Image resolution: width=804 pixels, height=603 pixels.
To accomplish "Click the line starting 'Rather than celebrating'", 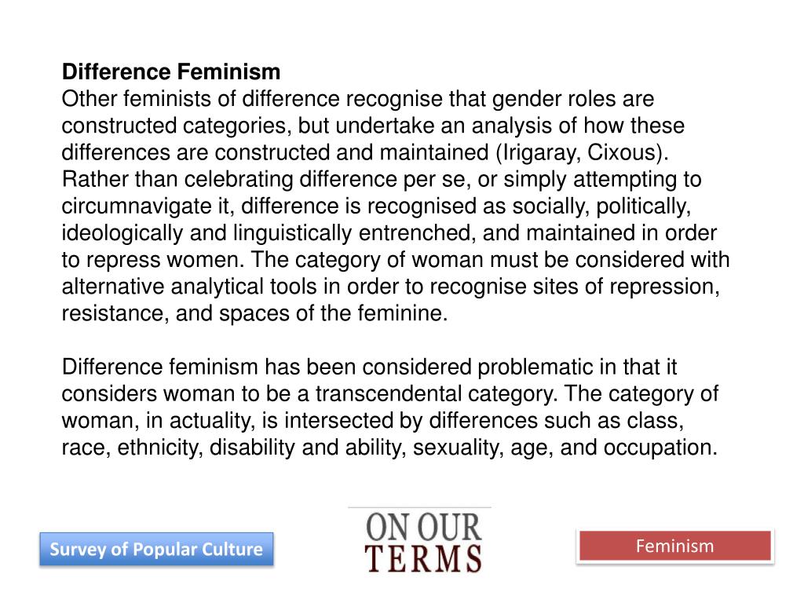I will [x=382, y=180].
